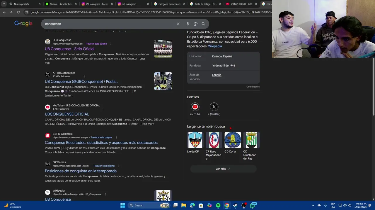Open the weather widget showing 20°C Despejado

(12, 205)
